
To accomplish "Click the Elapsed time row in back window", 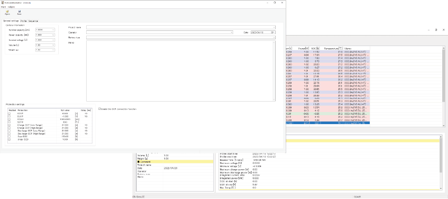I will click(x=330, y=160).
